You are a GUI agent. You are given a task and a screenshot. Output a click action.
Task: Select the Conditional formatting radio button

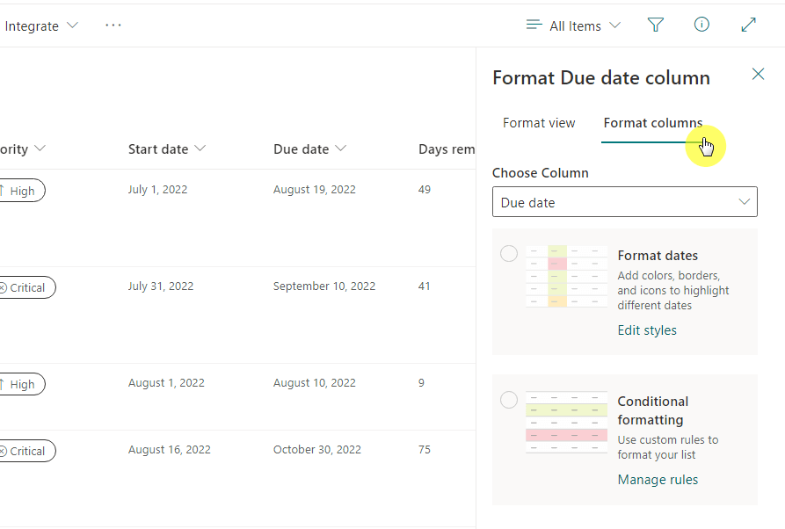point(509,400)
